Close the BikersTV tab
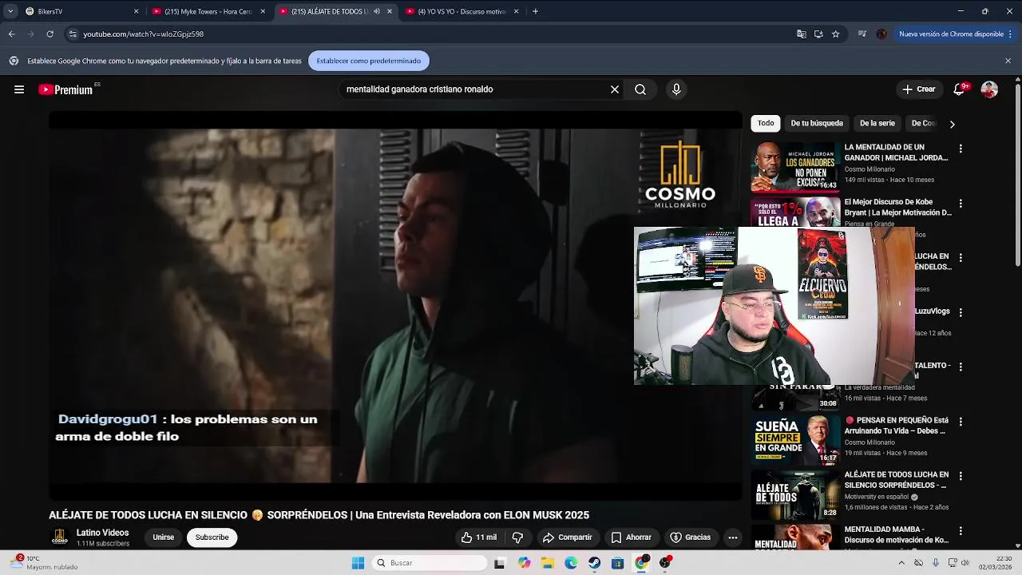 [136, 11]
